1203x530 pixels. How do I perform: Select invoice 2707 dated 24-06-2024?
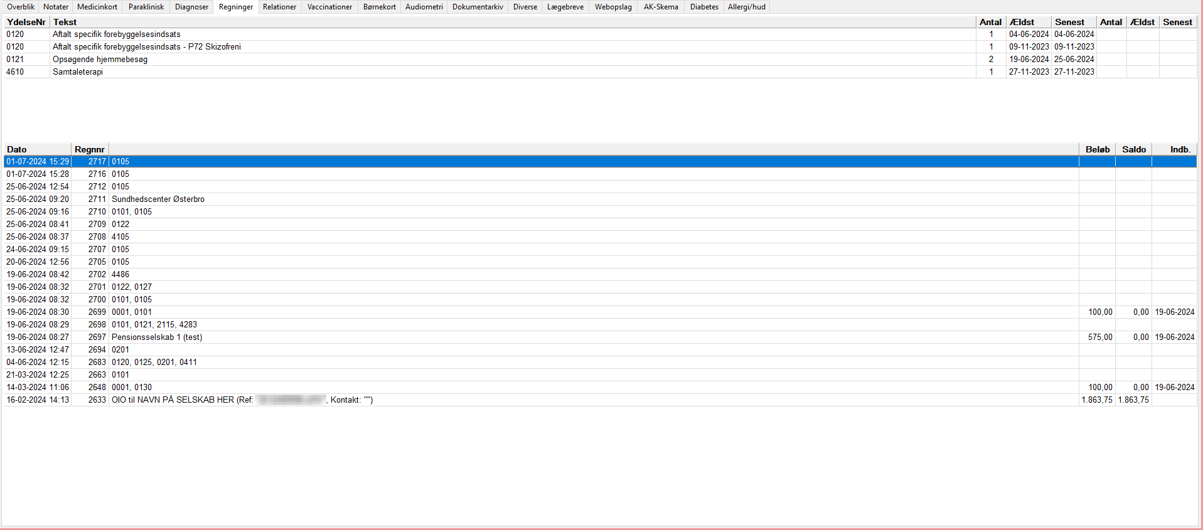click(x=600, y=250)
